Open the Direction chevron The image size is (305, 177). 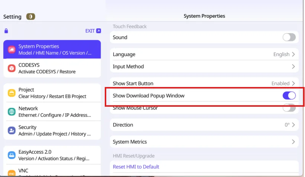[x=293, y=125]
